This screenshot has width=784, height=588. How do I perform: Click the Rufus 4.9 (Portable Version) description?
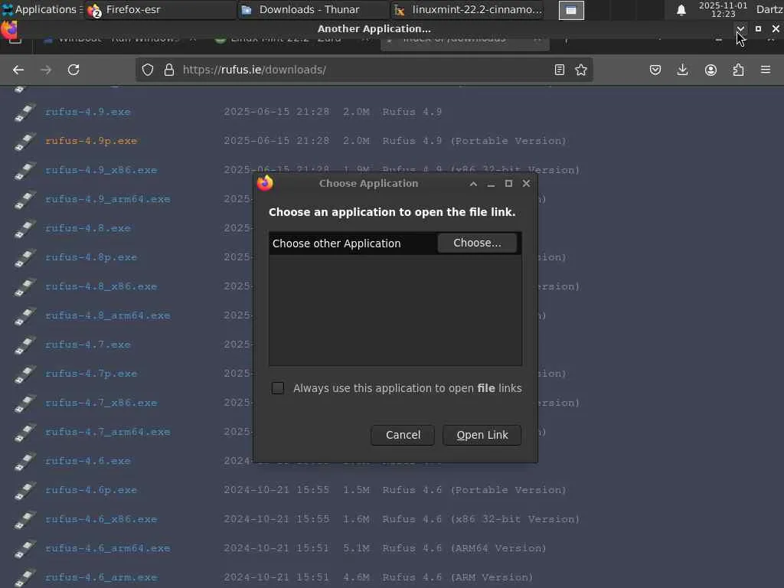pos(475,141)
